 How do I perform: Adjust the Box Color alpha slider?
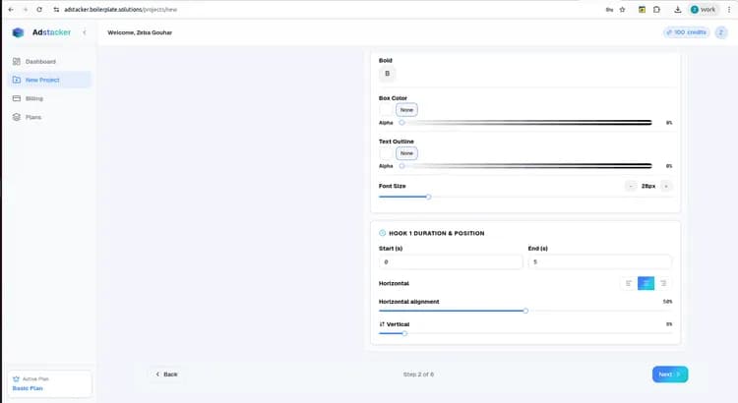tap(526, 123)
